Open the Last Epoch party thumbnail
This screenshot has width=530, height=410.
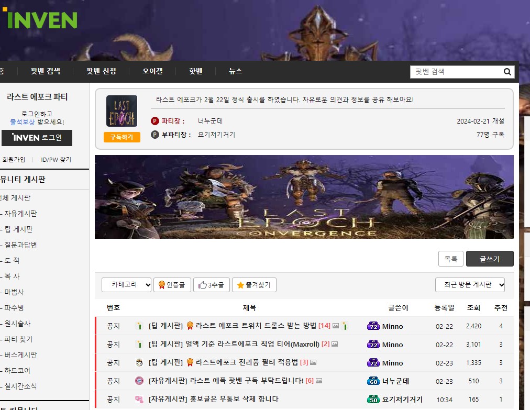point(122,111)
